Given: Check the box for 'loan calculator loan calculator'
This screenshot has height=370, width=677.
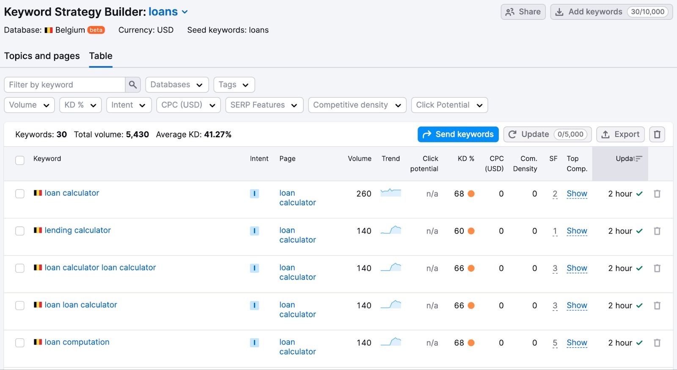Looking at the screenshot, I should coord(20,268).
